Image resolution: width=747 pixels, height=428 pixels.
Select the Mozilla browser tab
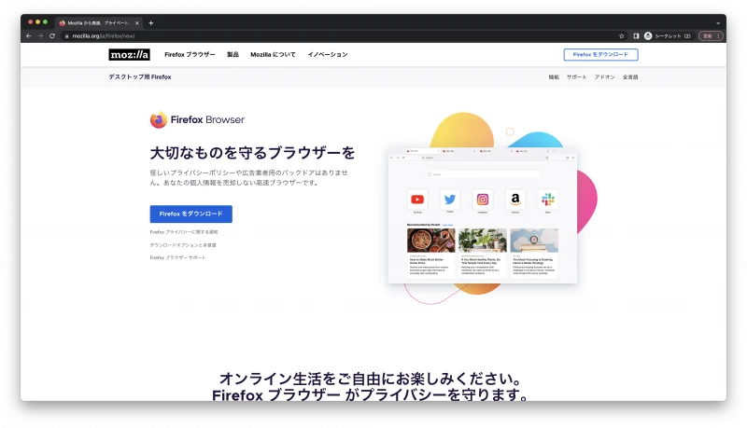99,22
